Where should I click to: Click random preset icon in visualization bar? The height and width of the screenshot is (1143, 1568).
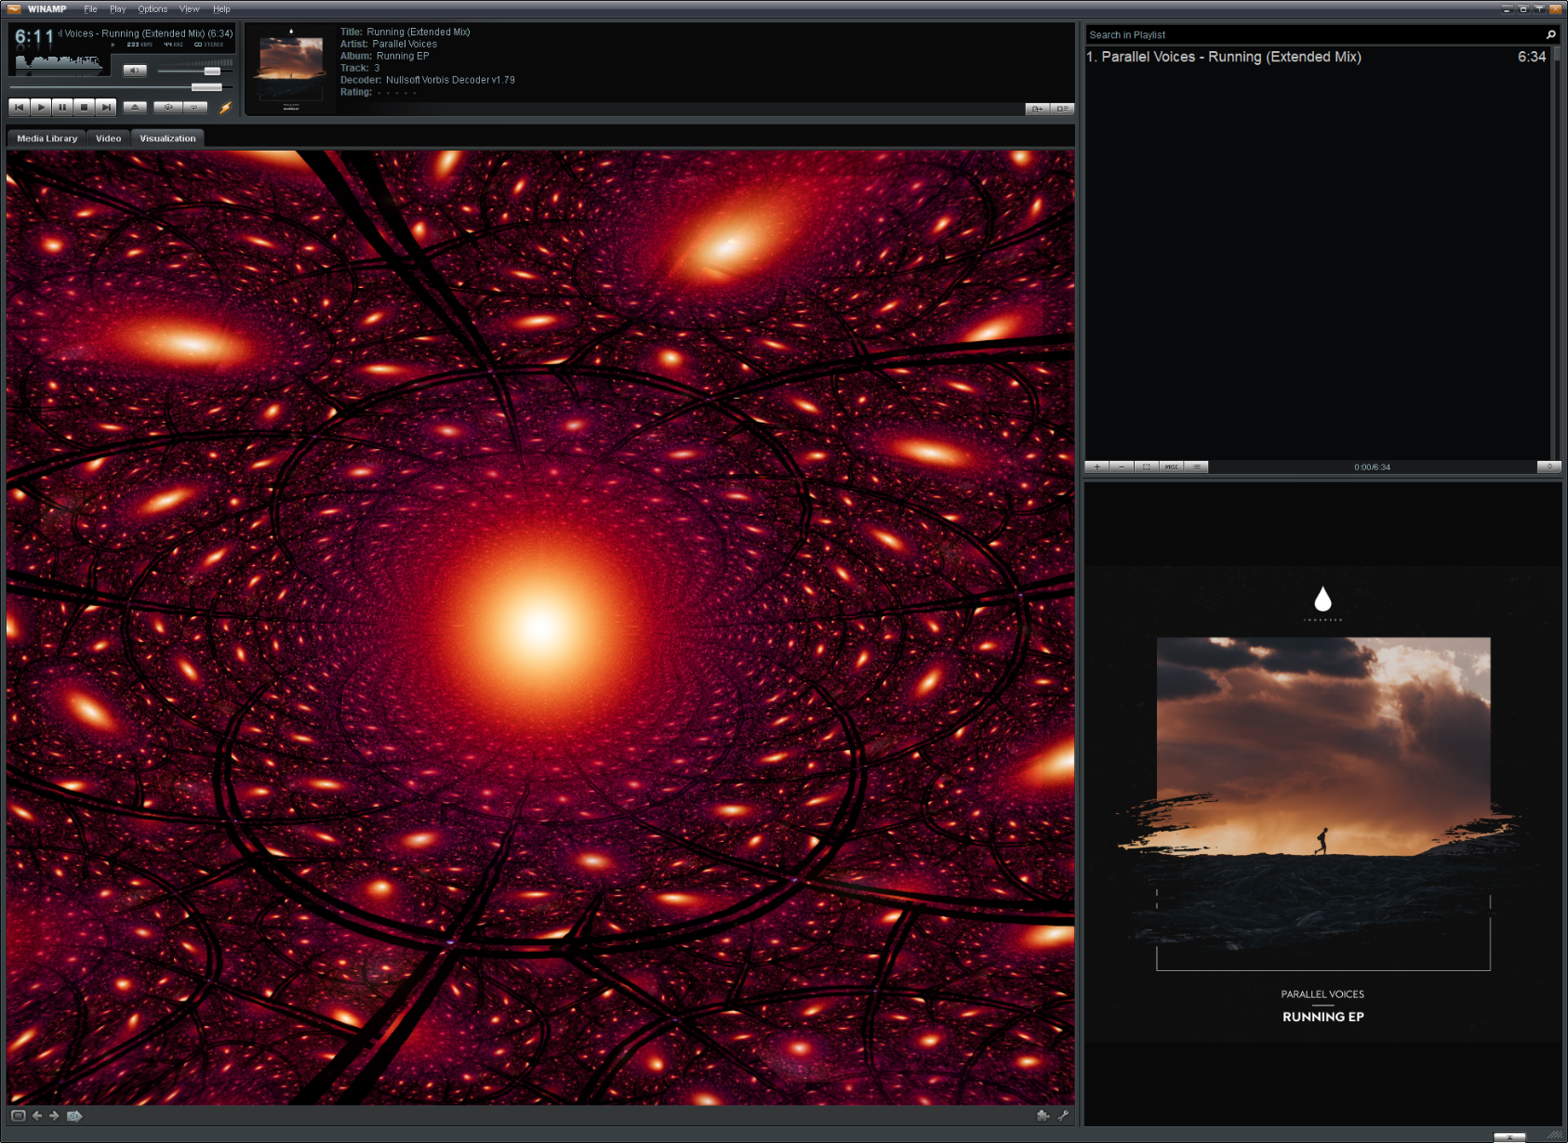tap(74, 1115)
